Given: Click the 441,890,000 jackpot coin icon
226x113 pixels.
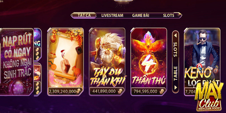Looking at the screenshot, I should pyautogui.click(x=120, y=91).
